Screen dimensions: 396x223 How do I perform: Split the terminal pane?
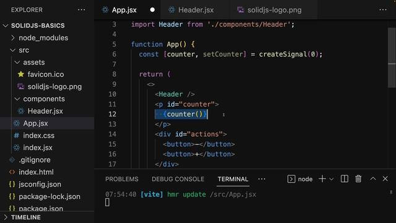point(344,179)
